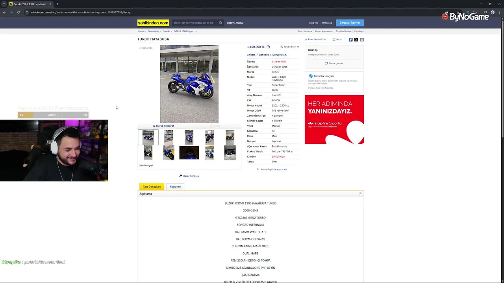The height and width of the screenshot is (283, 504).
Task: Click the 1.400.000 TL price
Action: click(256, 47)
